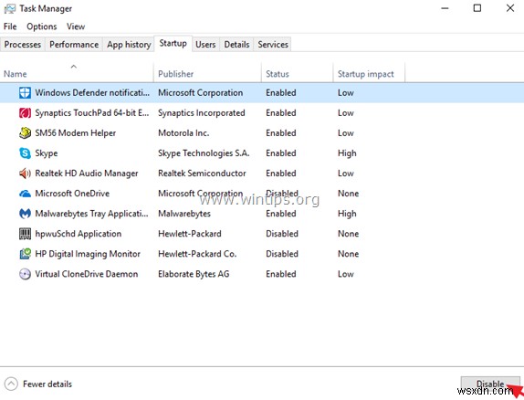Select Windows Defender notification row name
Viewport: 524px width, 400px height.
point(92,92)
